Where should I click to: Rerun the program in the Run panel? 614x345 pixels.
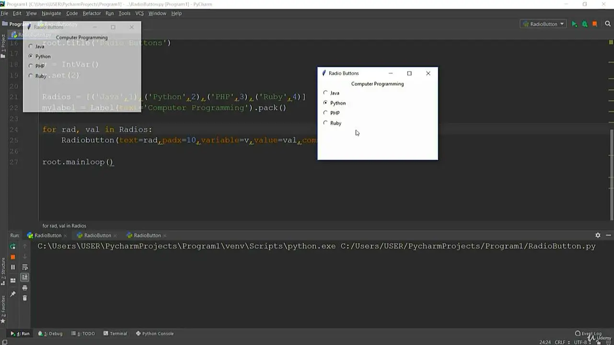pyautogui.click(x=13, y=247)
